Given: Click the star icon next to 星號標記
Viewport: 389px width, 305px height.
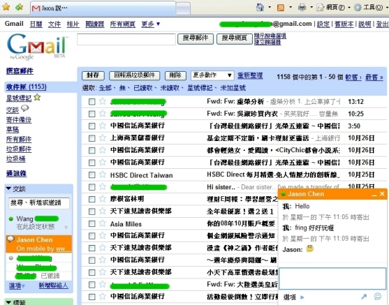Looking at the screenshot, I should [37, 98].
